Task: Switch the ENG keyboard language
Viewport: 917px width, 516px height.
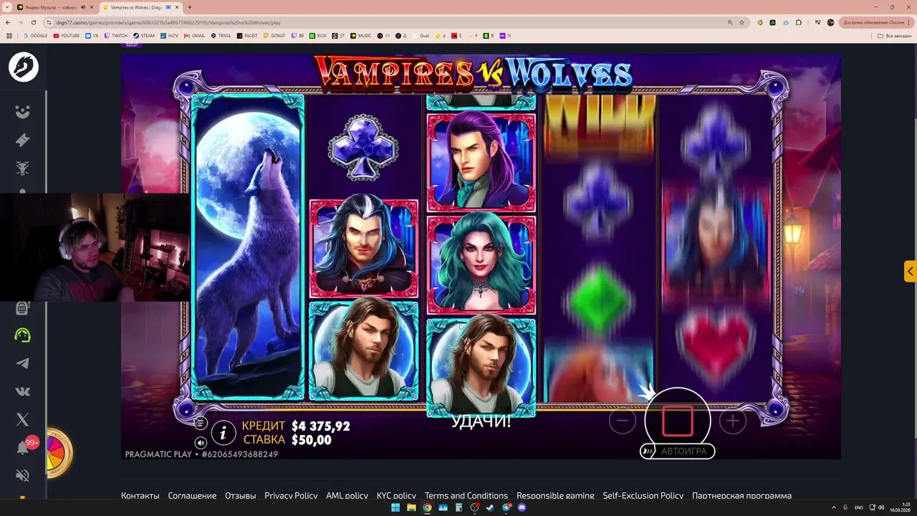Action: point(859,507)
